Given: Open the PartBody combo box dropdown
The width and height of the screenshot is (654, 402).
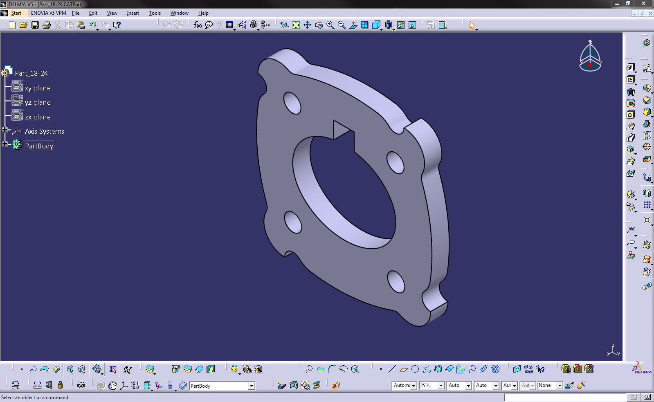Looking at the screenshot, I should pos(252,386).
